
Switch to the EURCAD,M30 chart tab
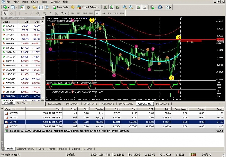click(126, 104)
